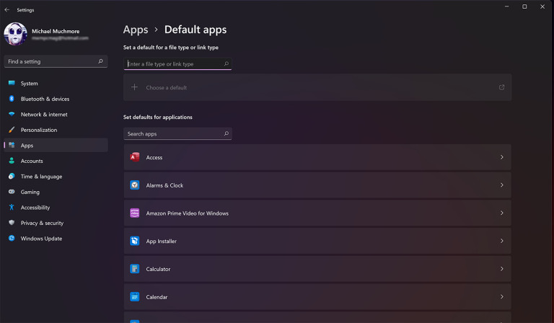This screenshot has height=323, width=554.
Task: Click Gaming label in sidebar
Action: click(30, 192)
